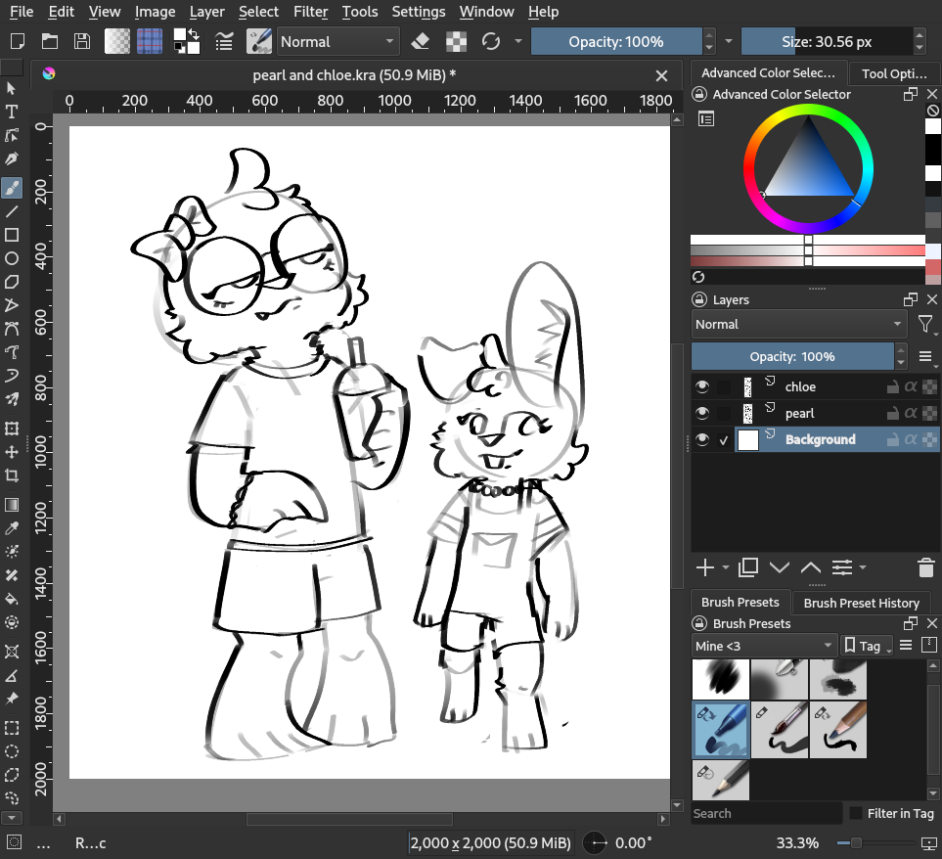Screen dimensions: 942x859
Task: Select the Text tool
Action: [13, 109]
